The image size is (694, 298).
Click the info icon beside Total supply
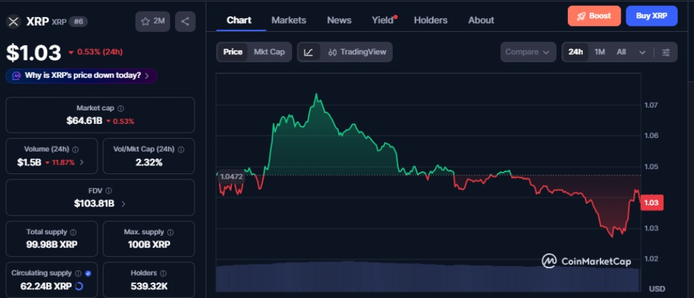coord(73,232)
